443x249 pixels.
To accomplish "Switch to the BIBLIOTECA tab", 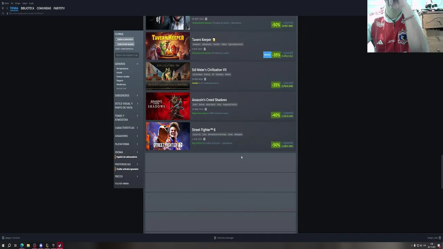I will 27,8.
